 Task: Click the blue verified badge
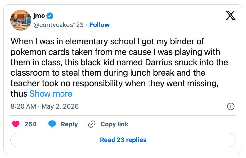50,16
